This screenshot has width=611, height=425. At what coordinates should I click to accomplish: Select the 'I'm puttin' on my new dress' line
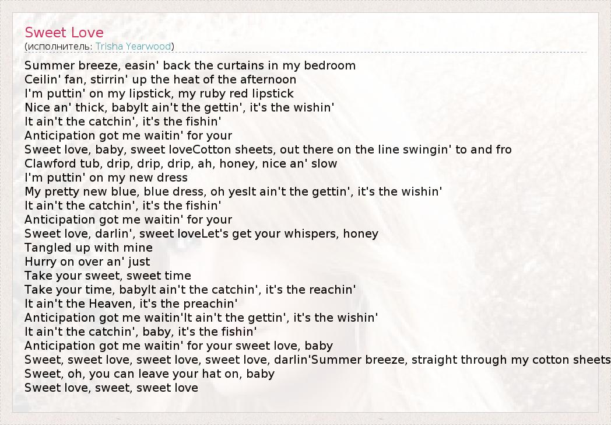[x=106, y=177]
